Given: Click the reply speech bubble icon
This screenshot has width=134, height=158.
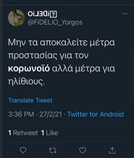Looking at the screenshot, I should (23, 150).
